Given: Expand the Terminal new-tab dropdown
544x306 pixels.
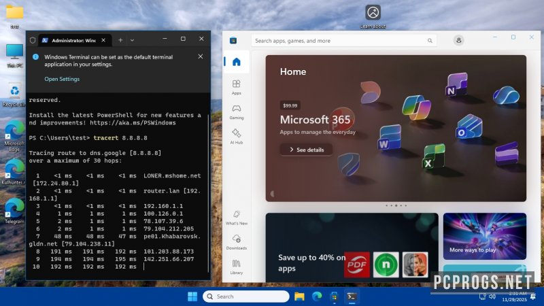Looking at the screenshot, I should coord(132,40).
